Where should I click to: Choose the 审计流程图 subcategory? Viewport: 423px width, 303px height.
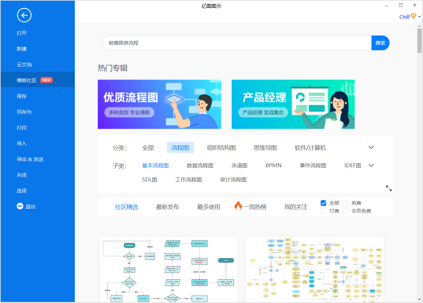pyautogui.click(x=233, y=179)
